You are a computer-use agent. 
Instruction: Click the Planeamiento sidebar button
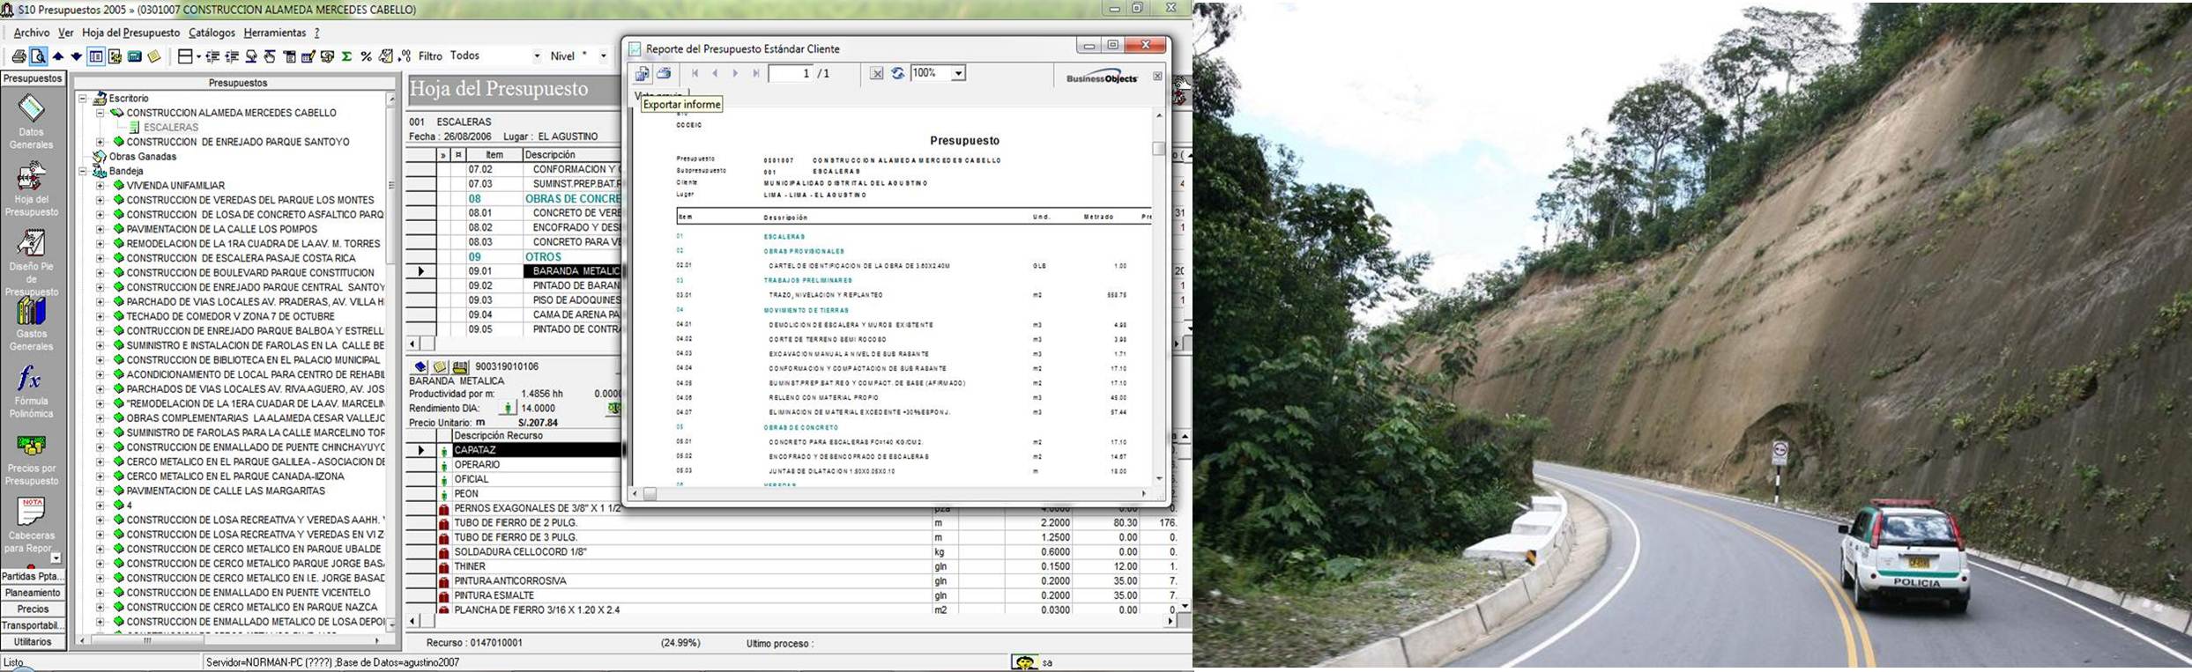(33, 593)
